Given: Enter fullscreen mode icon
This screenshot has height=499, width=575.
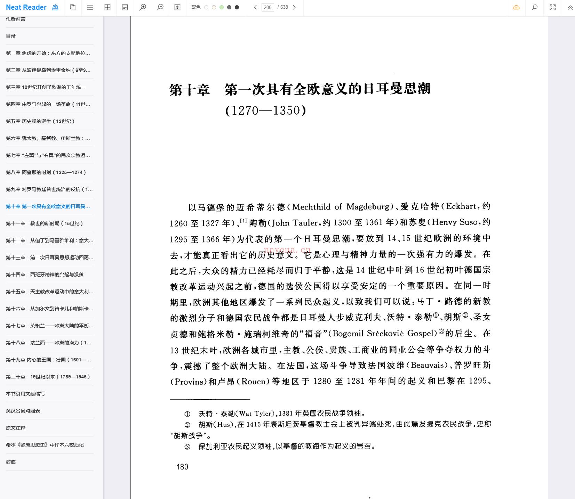Looking at the screenshot, I should 553,7.
